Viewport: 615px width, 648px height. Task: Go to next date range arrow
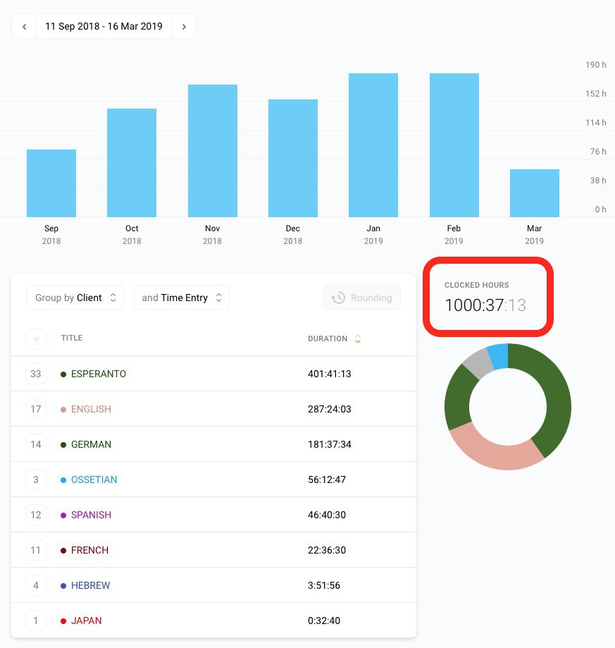pos(184,27)
